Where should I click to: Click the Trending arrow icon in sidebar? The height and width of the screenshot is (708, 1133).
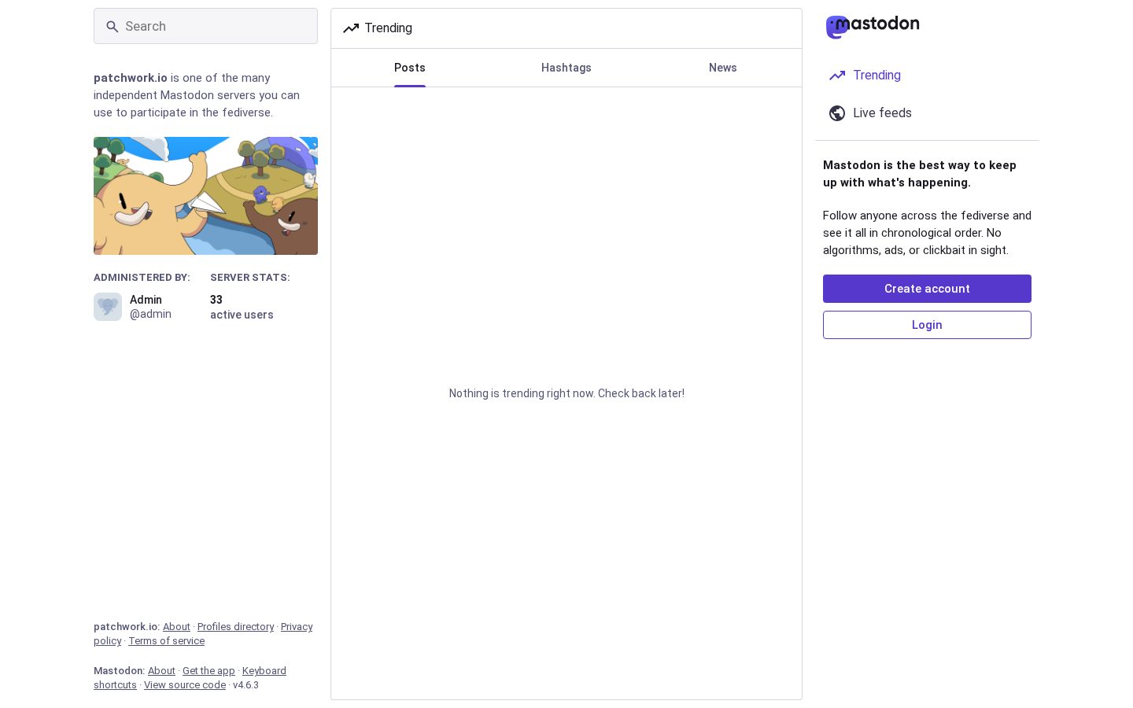pos(837,76)
